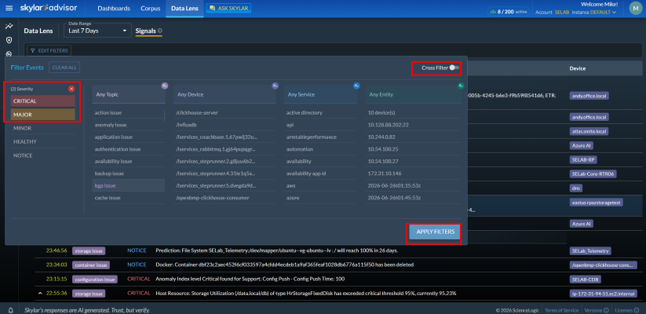Select topic 'anomaly issue'

[129, 125]
